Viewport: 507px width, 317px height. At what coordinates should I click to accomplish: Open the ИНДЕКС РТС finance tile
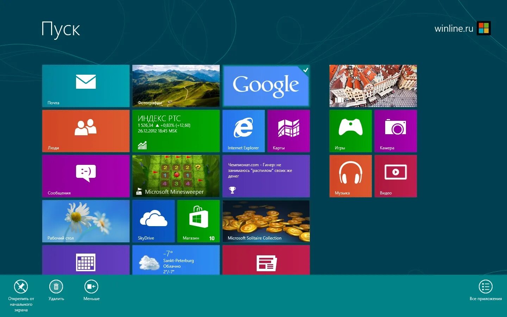176,131
